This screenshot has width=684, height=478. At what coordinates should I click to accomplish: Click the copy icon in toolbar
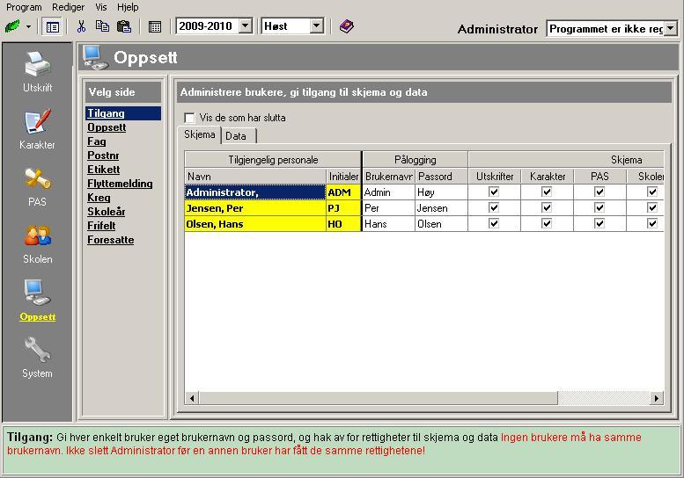point(102,26)
